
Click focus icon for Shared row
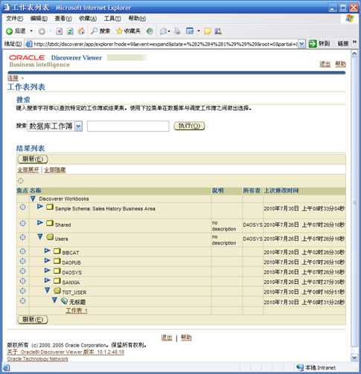point(22,223)
